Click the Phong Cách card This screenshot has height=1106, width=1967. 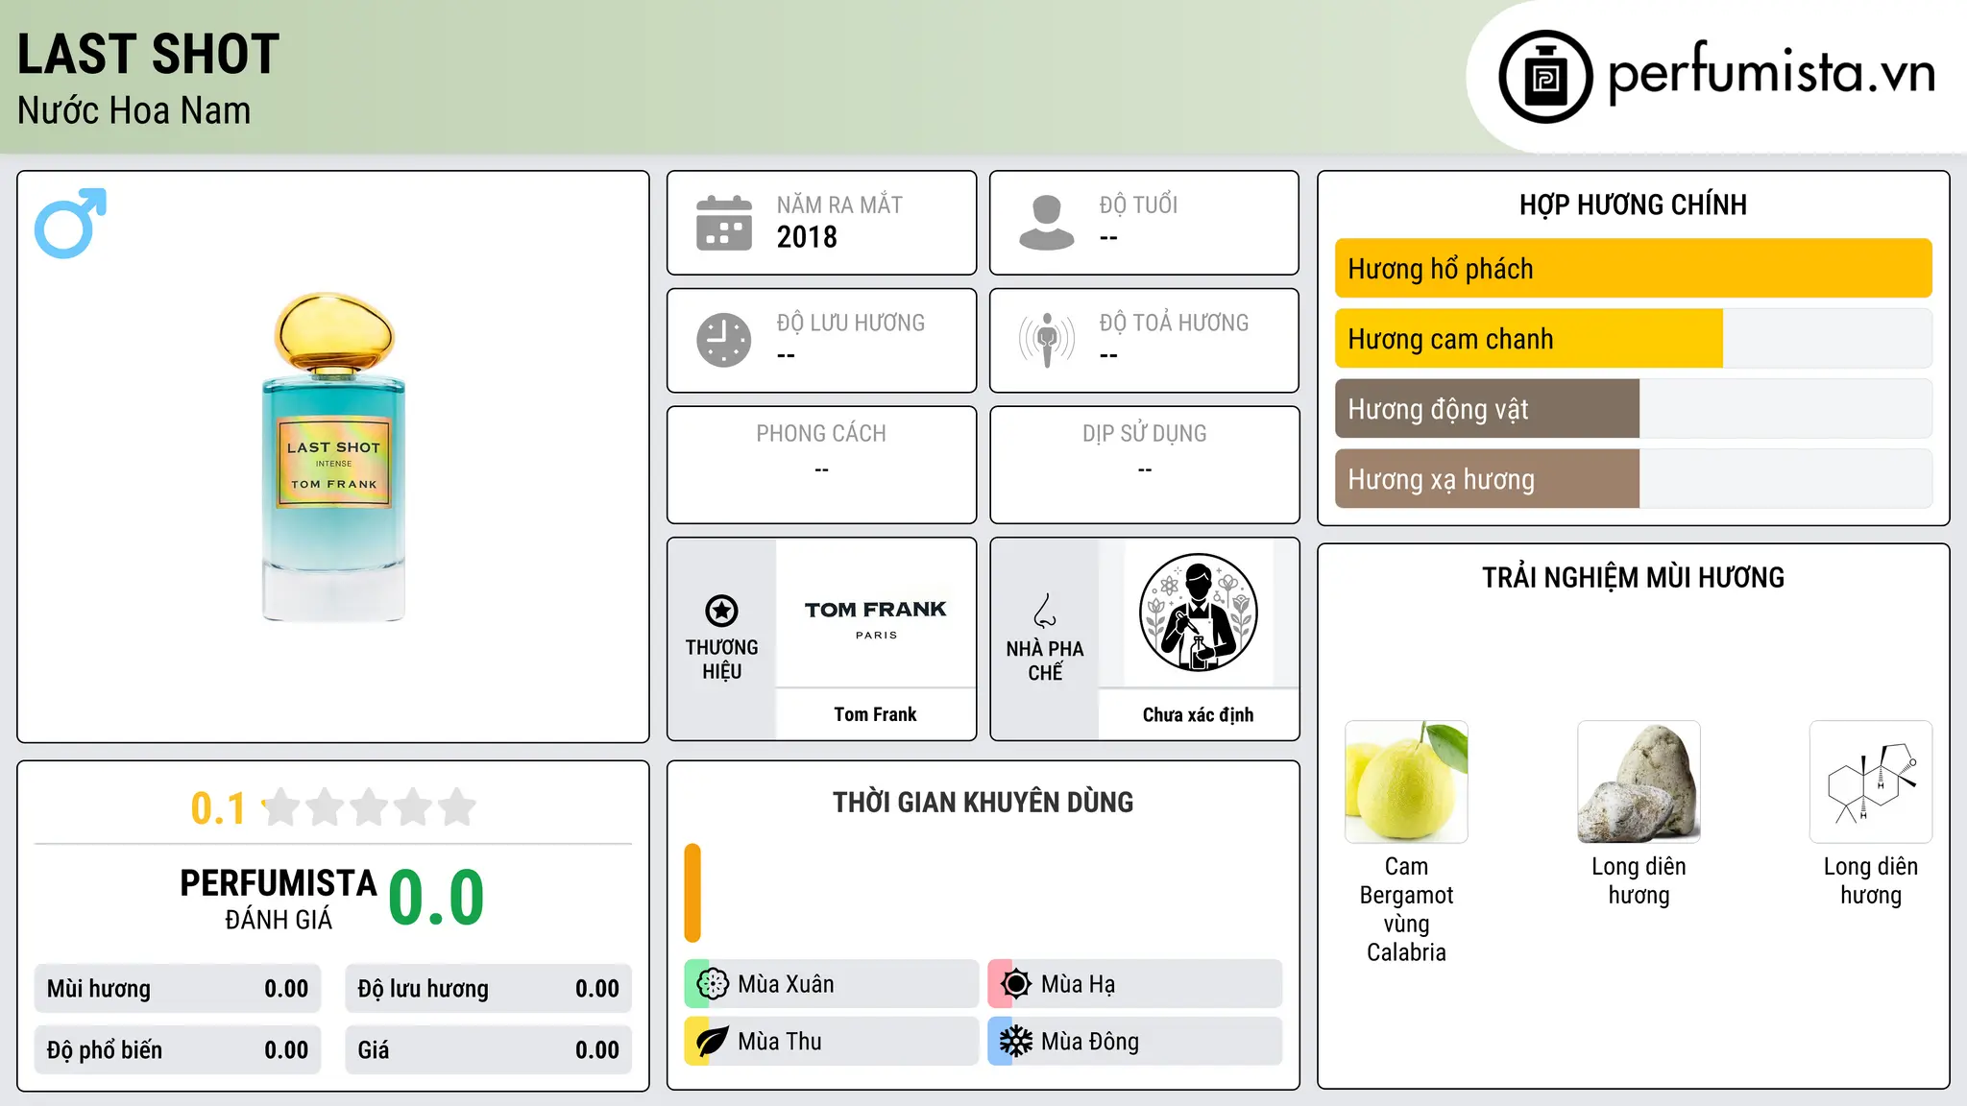pyautogui.click(x=821, y=465)
